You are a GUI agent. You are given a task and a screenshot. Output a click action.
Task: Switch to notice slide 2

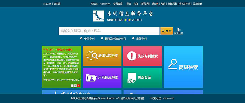click(x=75, y=86)
